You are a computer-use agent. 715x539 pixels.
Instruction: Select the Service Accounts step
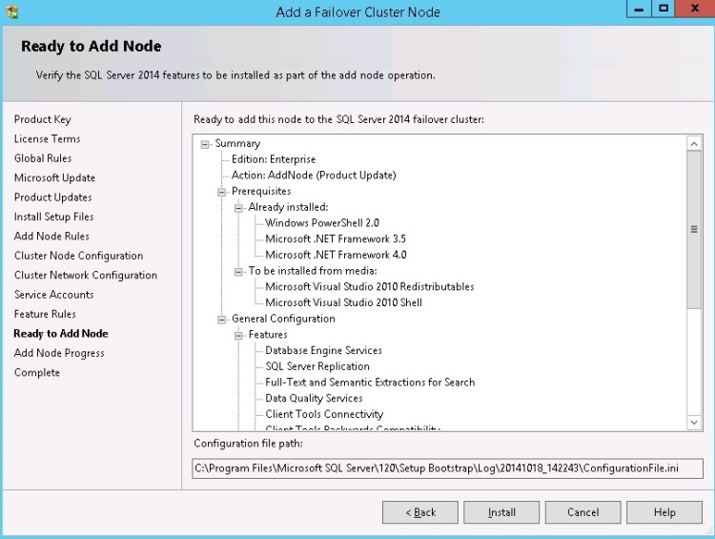tap(54, 295)
